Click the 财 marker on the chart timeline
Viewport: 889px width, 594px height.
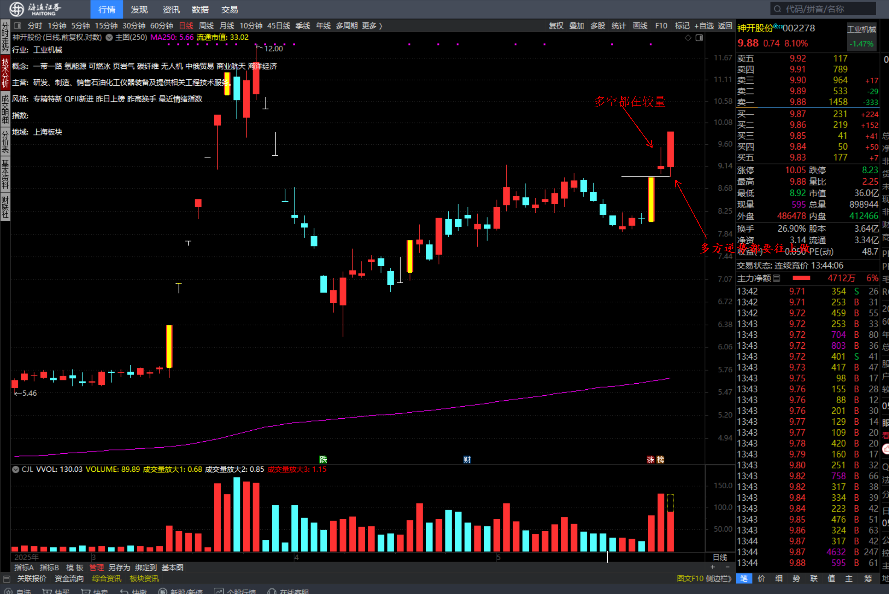467,459
